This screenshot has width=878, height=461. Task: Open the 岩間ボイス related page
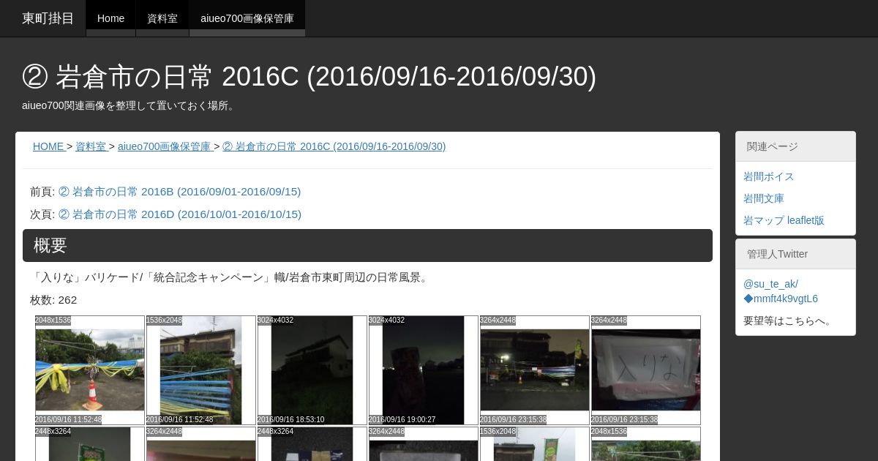[x=768, y=176]
